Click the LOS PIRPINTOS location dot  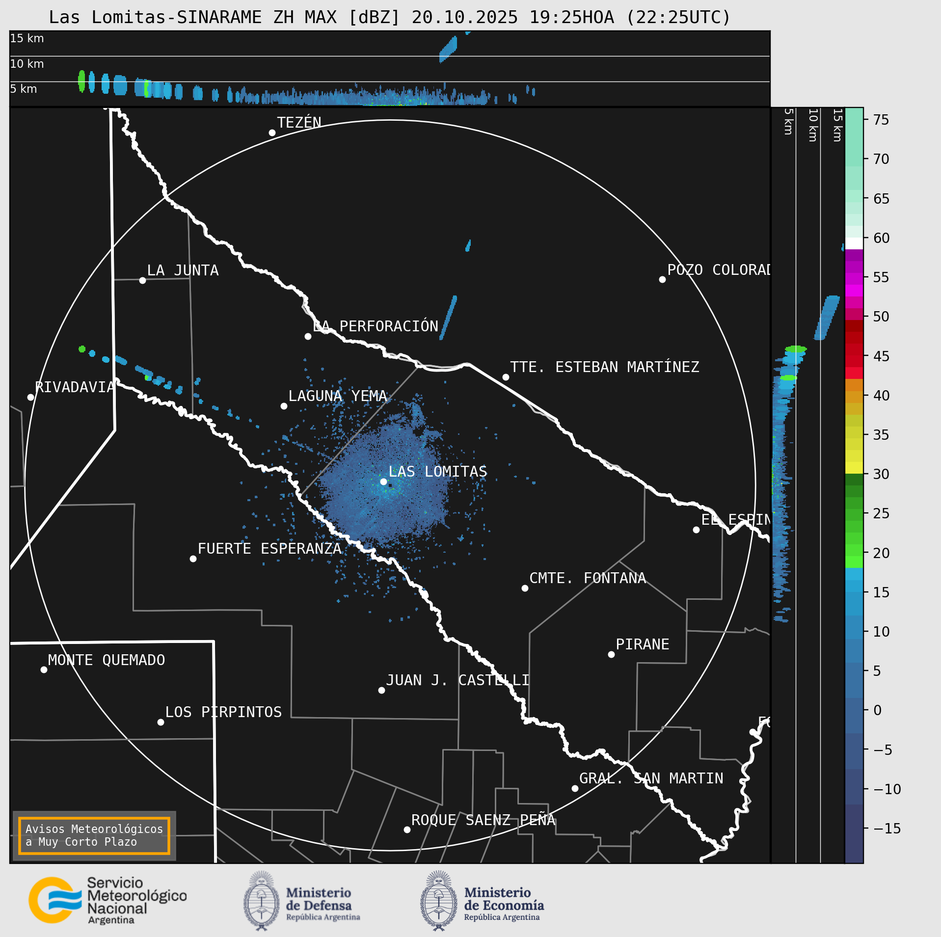click(161, 722)
